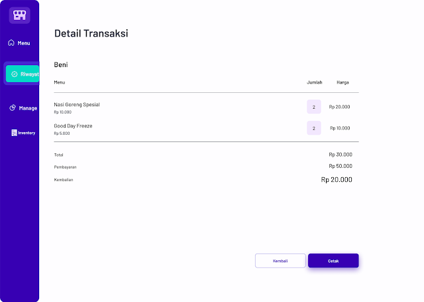424x302 pixels.
Task: Select the Nasi Goreng Spesial item name
Action: pos(77,104)
